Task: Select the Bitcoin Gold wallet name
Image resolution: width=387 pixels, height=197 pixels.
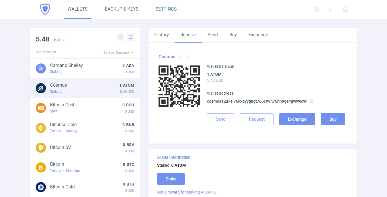Action: pyautogui.click(x=62, y=187)
